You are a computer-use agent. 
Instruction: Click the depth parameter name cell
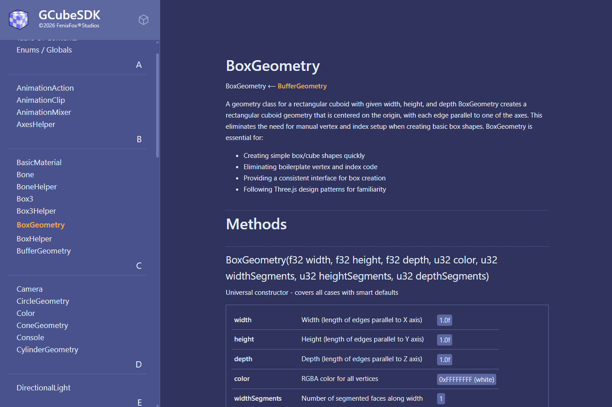[x=243, y=359]
